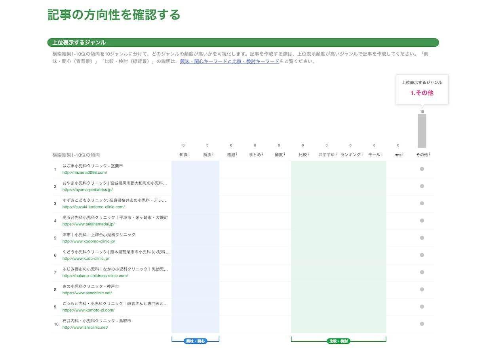Image resolution: width=483 pixels, height=352 pixels.
Task: Click the title starting くどう小児科クリニック
Action: 116,252
